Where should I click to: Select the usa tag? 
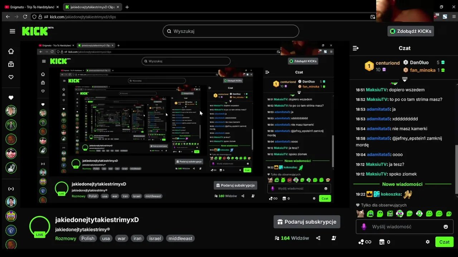106,238
